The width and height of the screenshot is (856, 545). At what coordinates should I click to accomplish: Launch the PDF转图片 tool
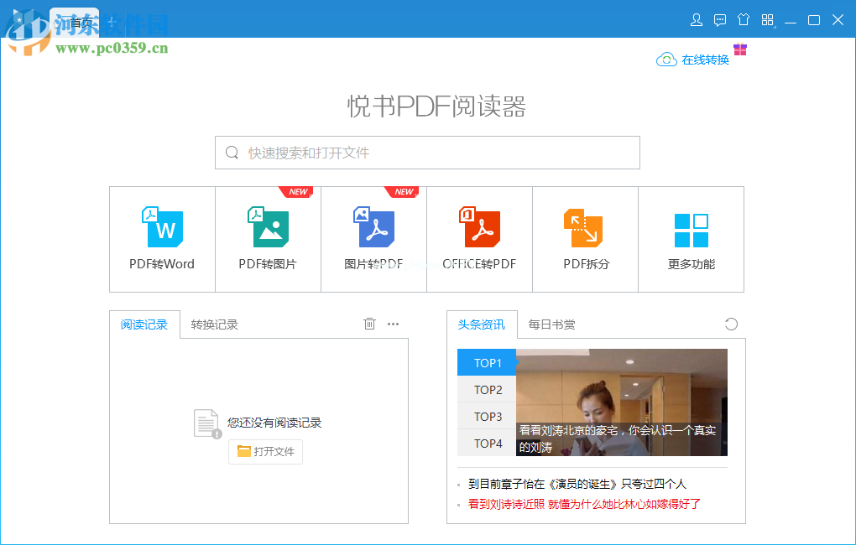point(268,239)
